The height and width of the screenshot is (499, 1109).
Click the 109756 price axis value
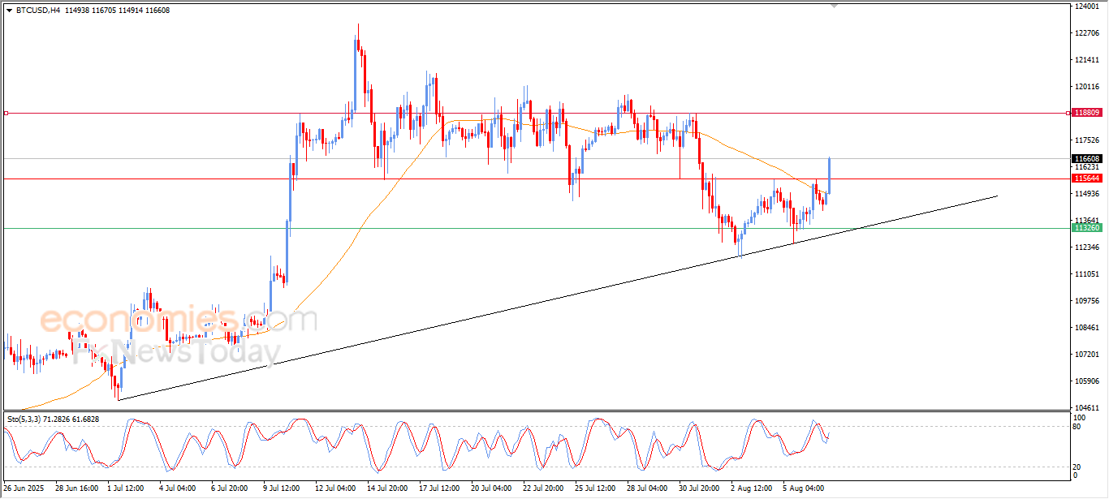click(1087, 301)
